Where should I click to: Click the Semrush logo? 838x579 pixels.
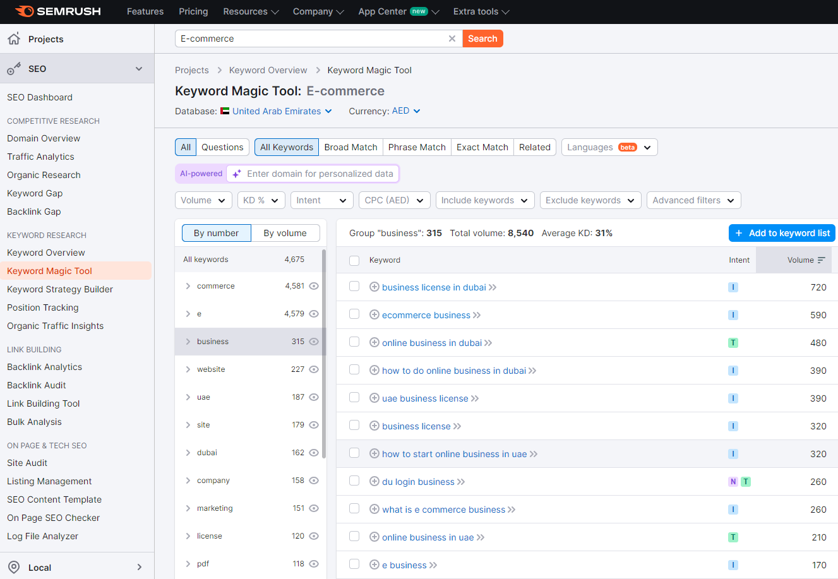pyautogui.click(x=57, y=11)
